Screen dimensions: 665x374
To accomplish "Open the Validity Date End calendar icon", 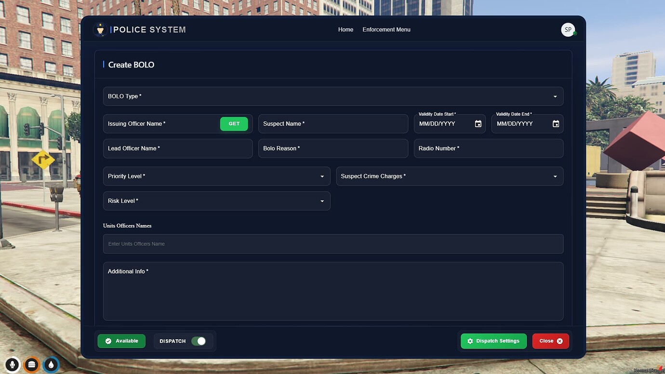I will pos(556,124).
